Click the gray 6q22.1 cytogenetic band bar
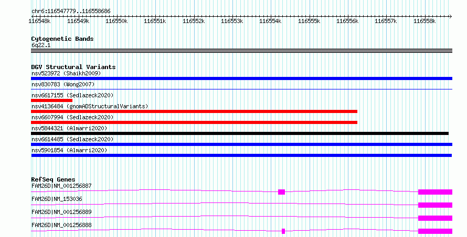This screenshot has height=237, width=467. pyautogui.click(x=241, y=51)
